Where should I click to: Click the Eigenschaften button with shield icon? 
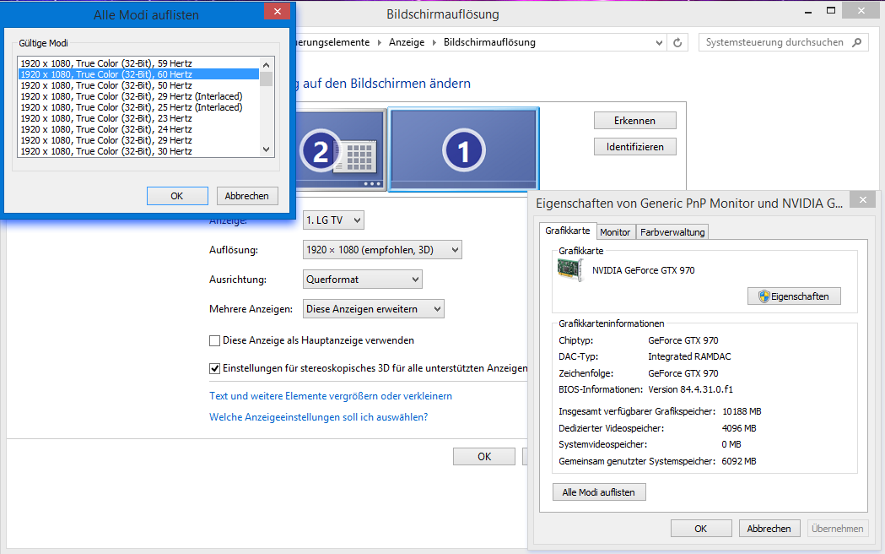(794, 296)
